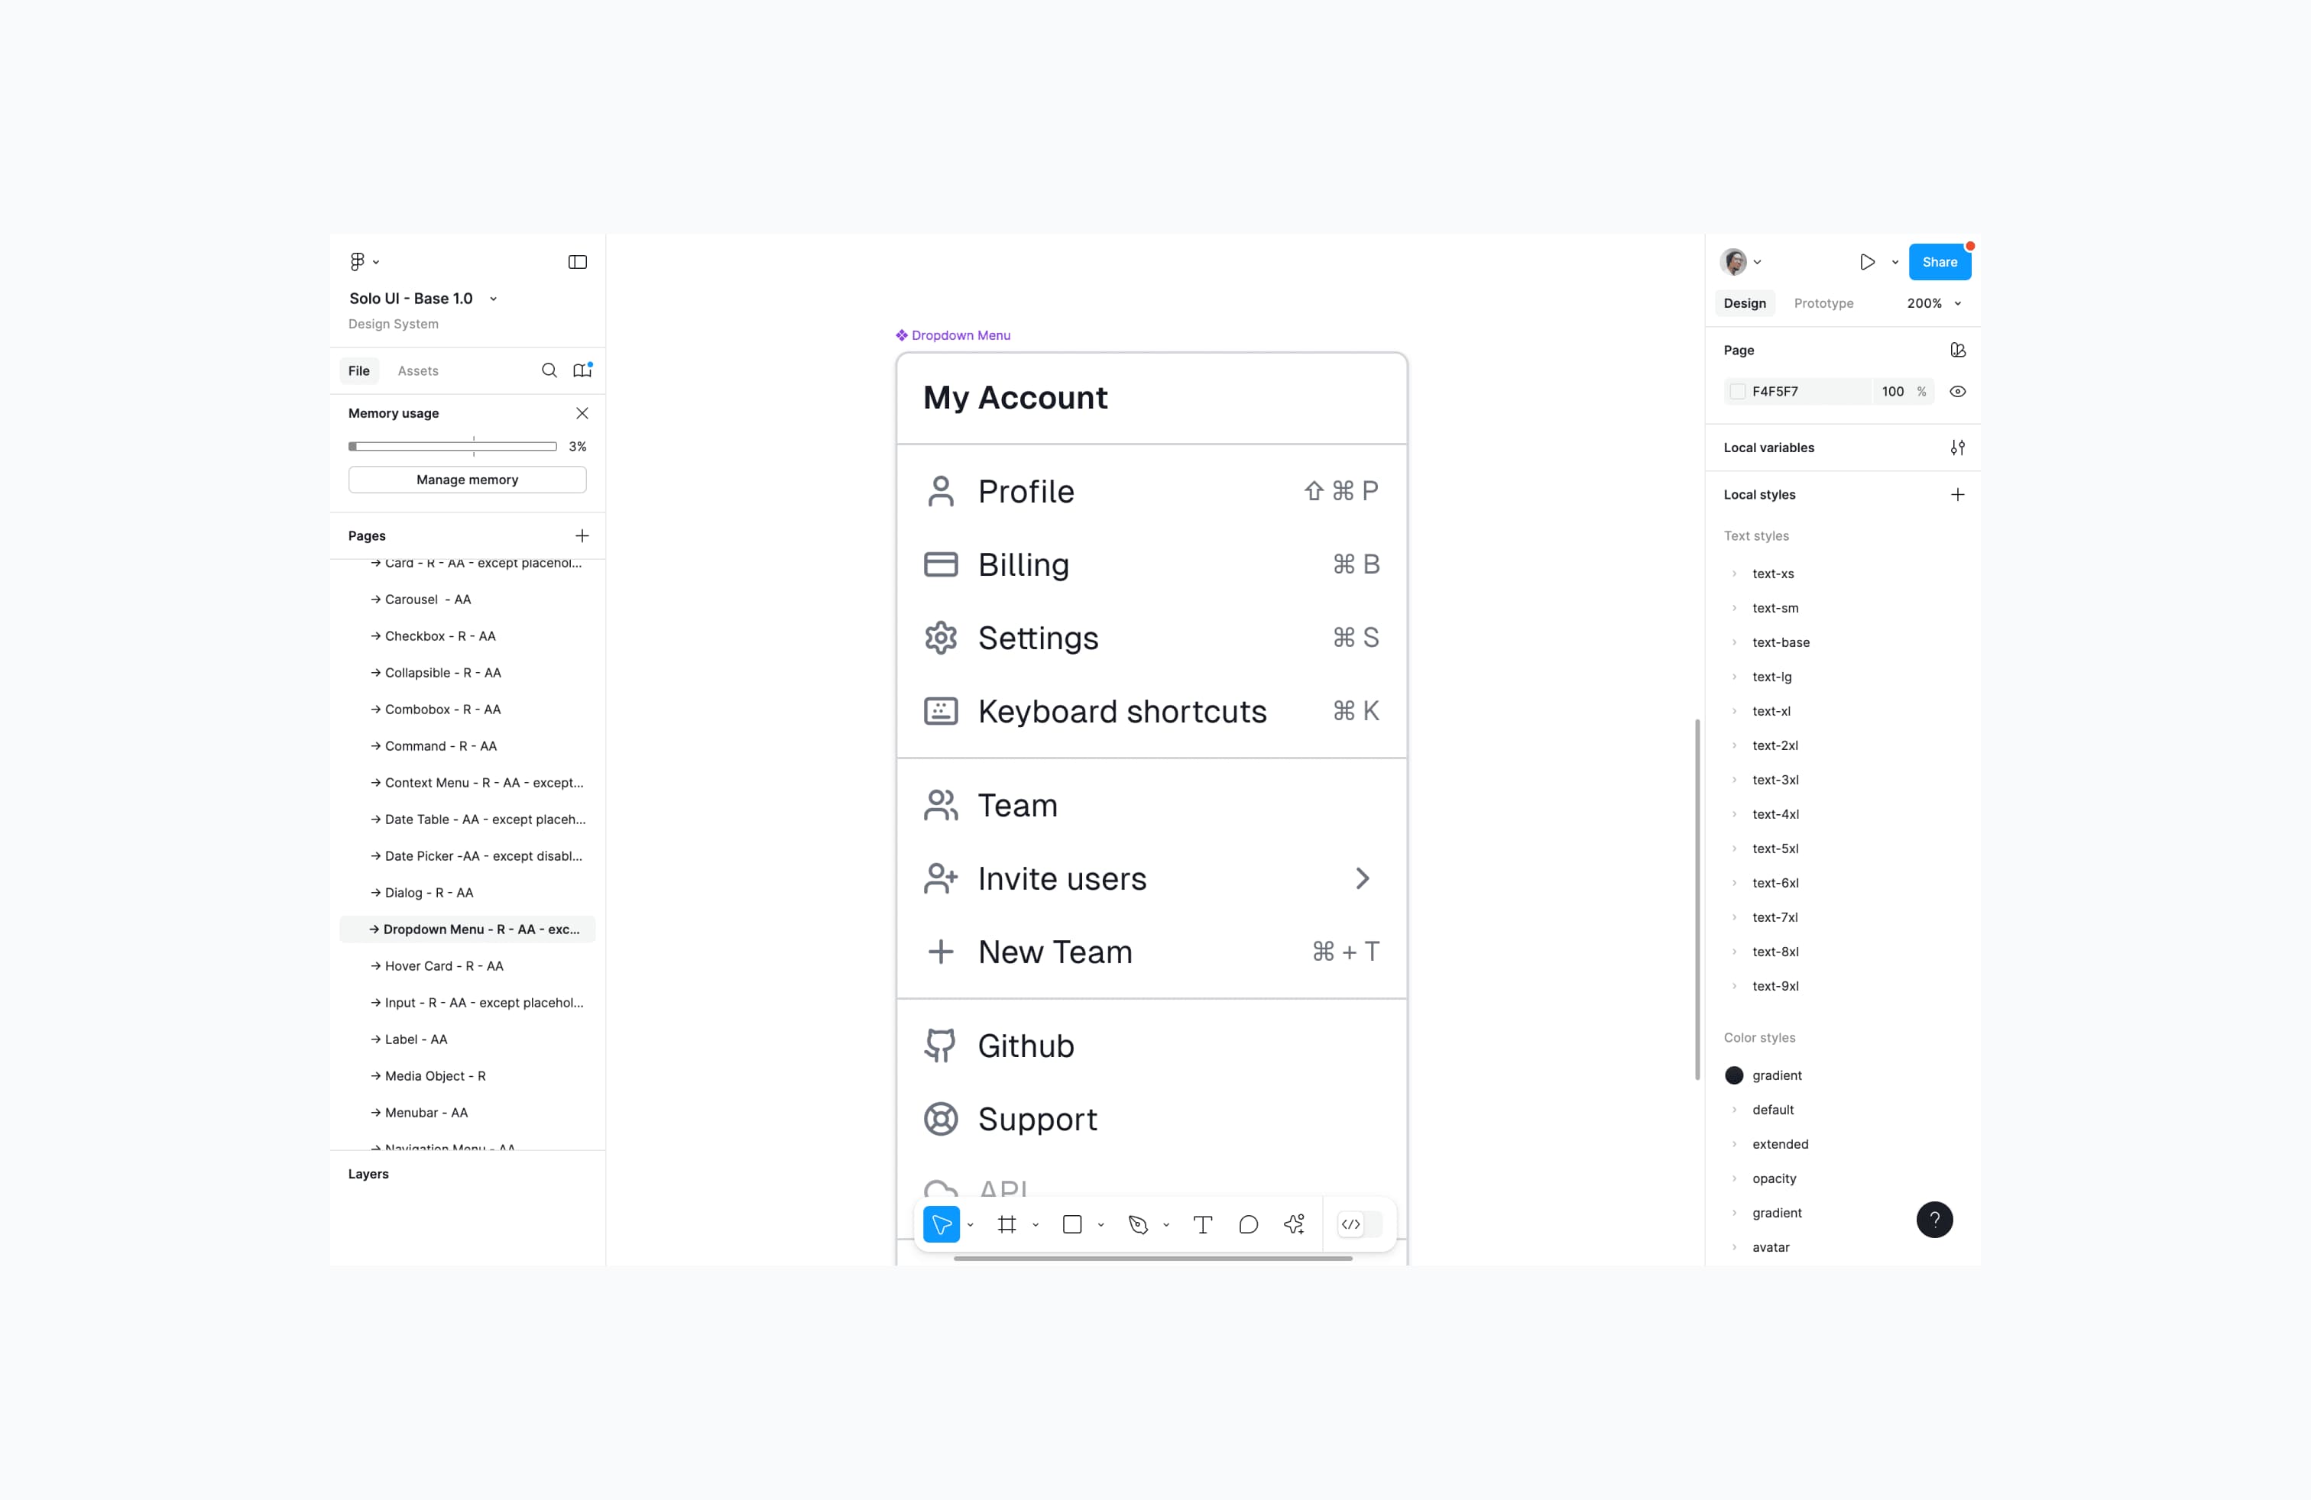
Task: Click the gradient color style swatch
Action: [x=1734, y=1075]
